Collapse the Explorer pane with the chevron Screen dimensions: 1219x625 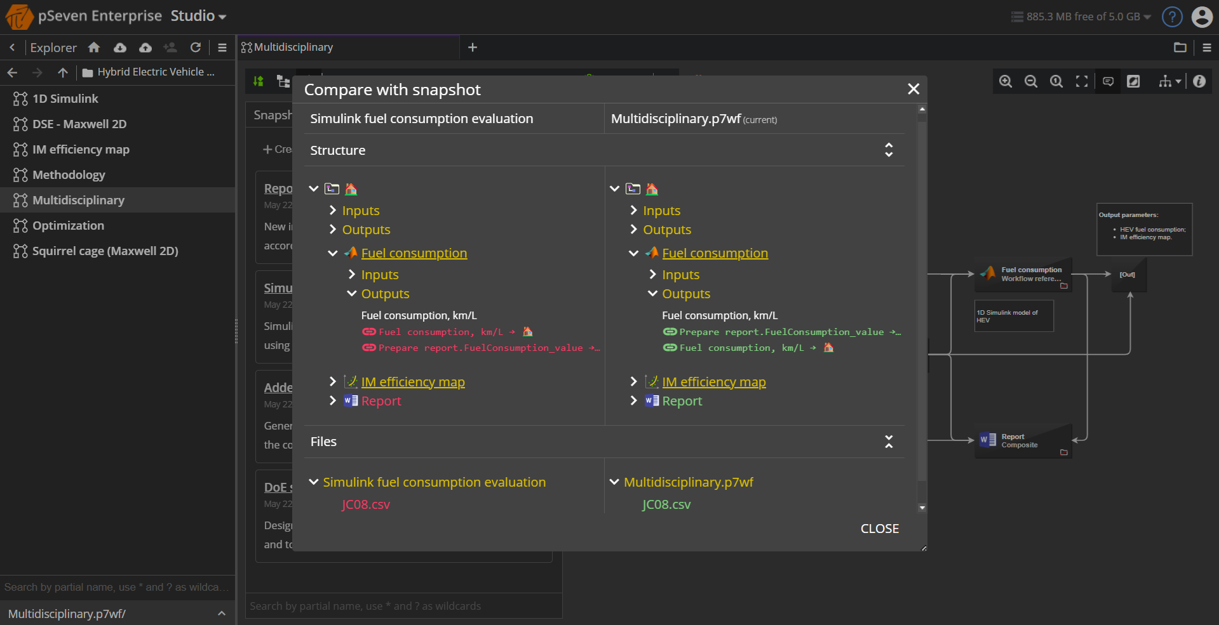tap(12, 48)
